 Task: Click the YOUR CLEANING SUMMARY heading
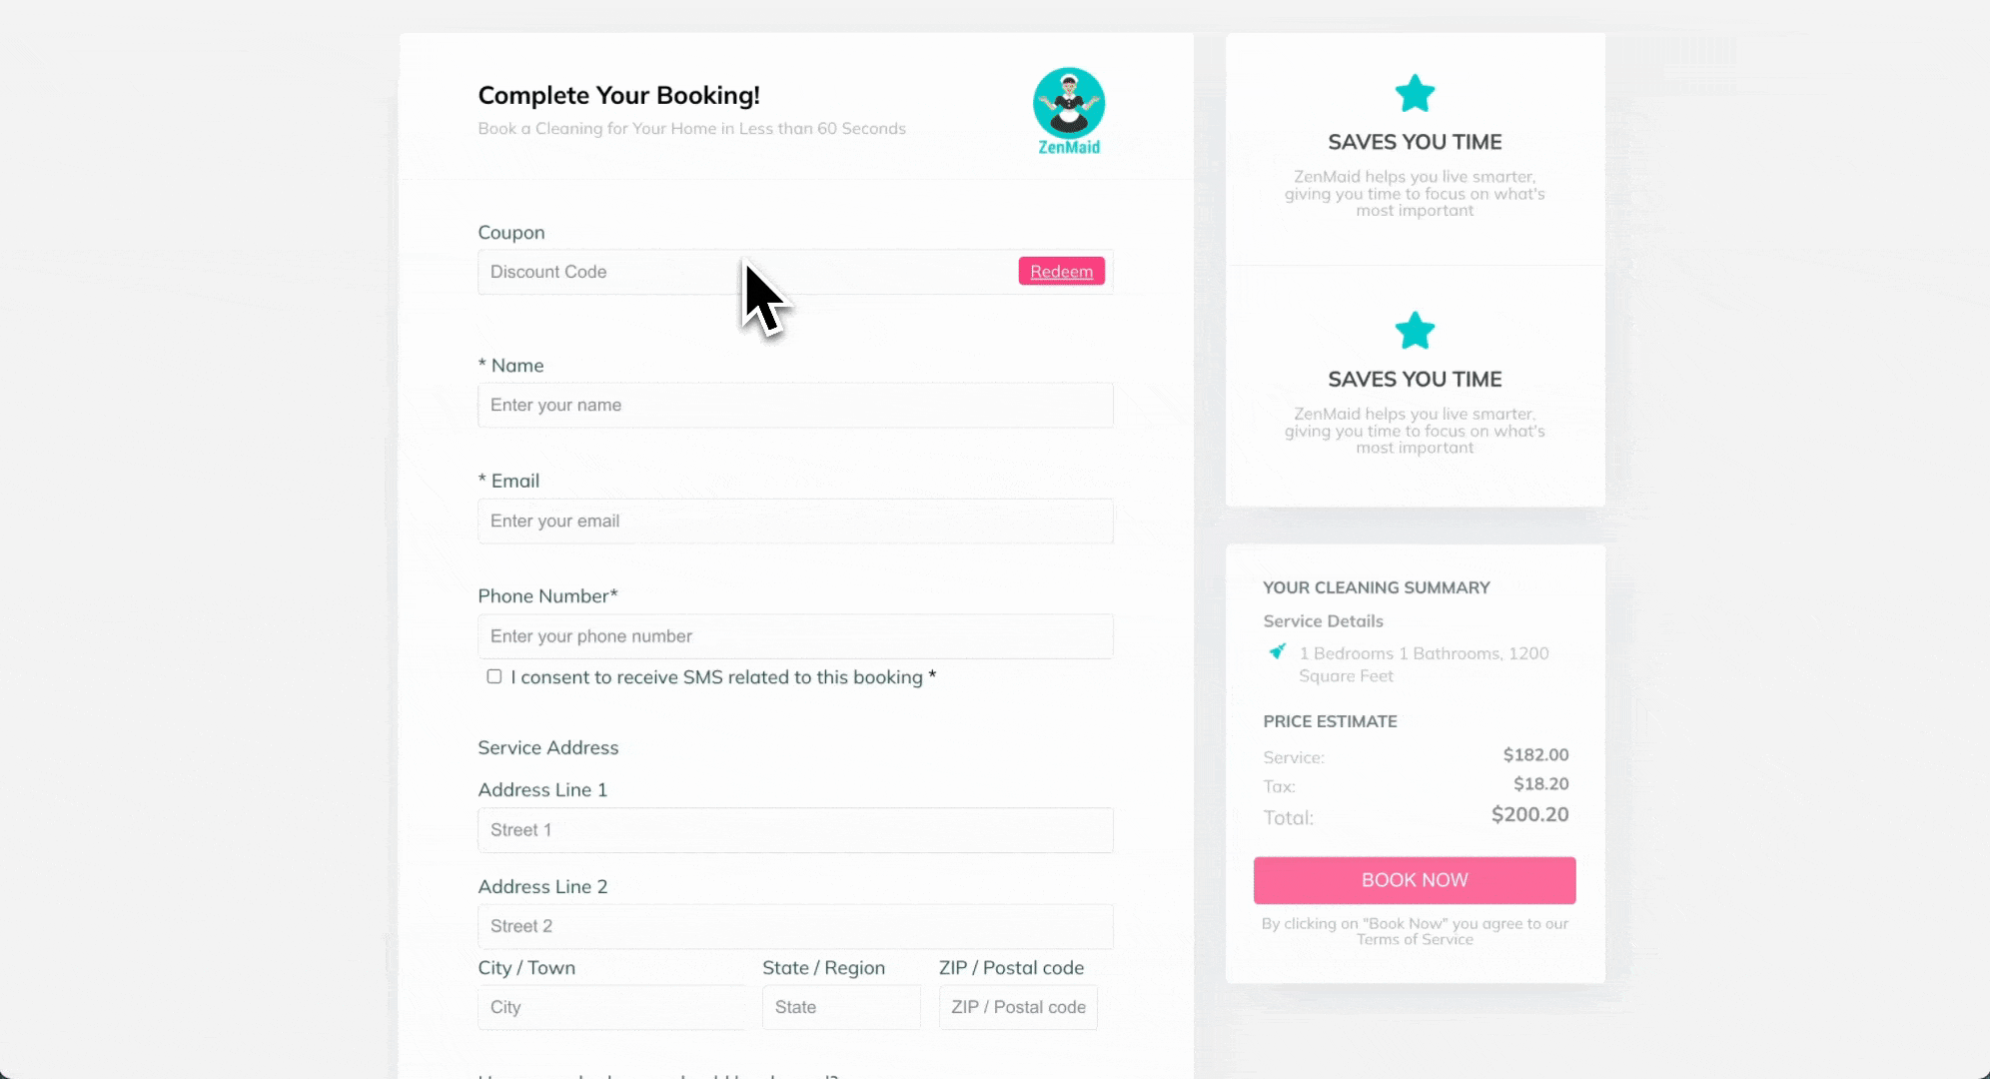point(1376,587)
